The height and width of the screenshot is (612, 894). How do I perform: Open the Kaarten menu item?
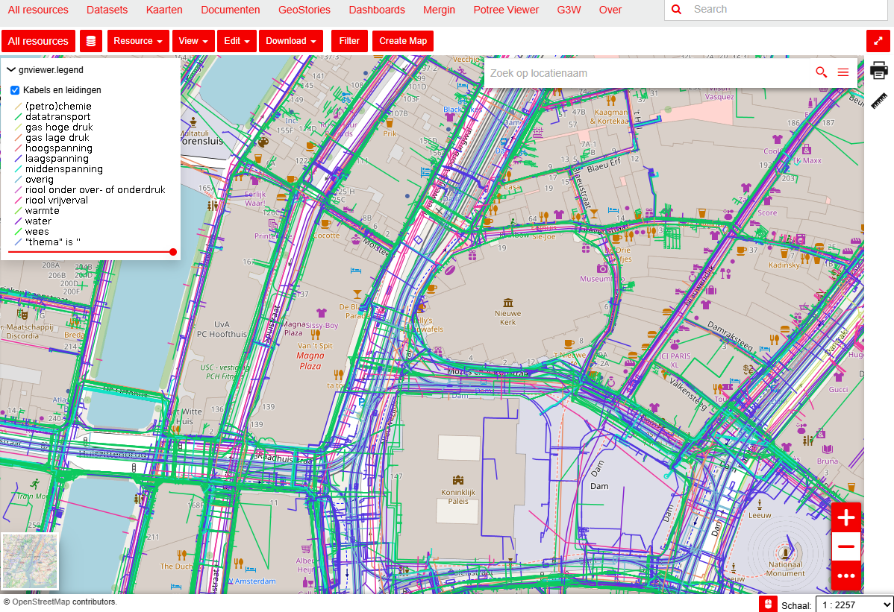coord(164,10)
